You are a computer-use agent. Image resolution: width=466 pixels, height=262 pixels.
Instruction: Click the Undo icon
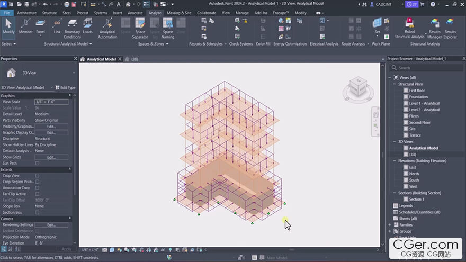pos(45,4)
